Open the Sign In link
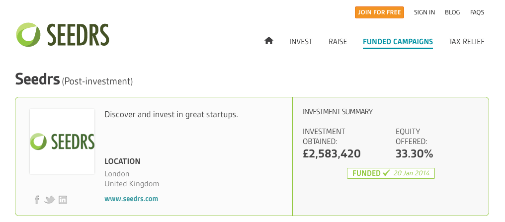The width and height of the screenshot is (505, 222). pyautogui.click(x=424, y=12)
